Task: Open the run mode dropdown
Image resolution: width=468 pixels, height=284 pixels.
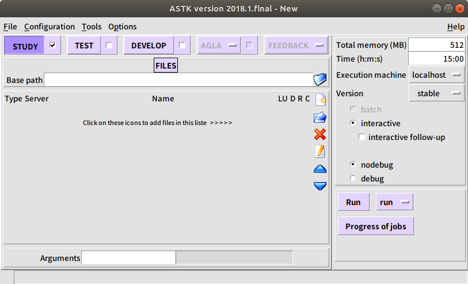Action: pyautogui.click(x=394, y=202)
